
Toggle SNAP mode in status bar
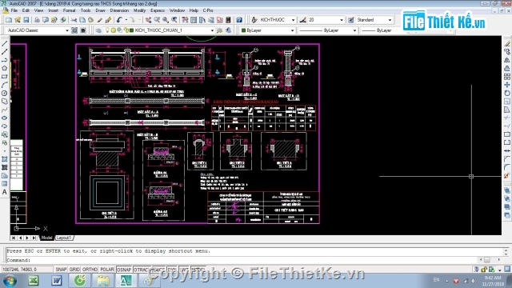tap(61, 270)
